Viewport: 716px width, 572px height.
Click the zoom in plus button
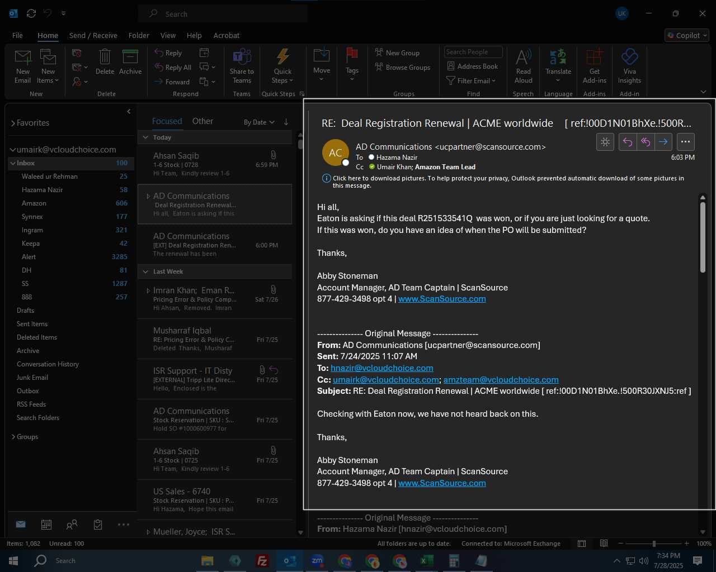pos(686,544)
